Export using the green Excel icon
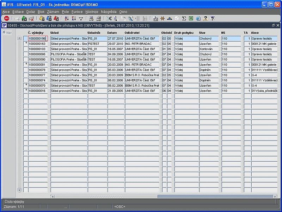 pyautogui.click(x=191, y=18)
